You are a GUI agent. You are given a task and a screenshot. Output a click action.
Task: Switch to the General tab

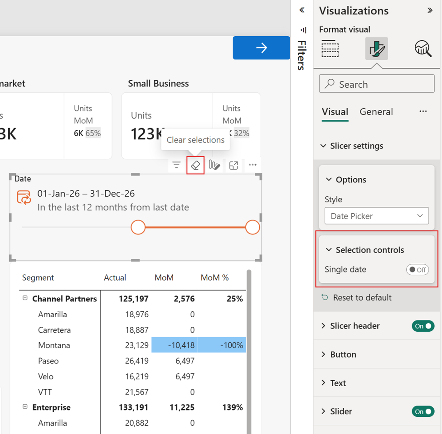[x=376, y=112]
